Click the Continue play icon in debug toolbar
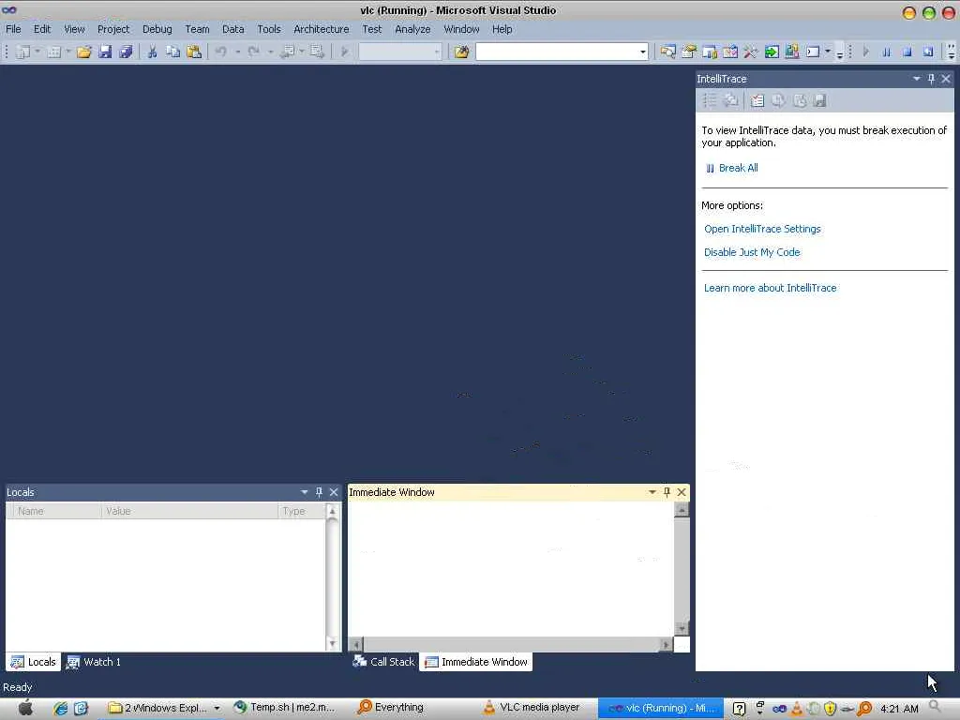 coord(865,52)
